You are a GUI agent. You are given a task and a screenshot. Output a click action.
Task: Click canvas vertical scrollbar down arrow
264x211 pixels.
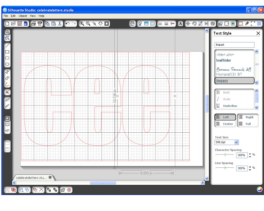pos(207,178)
